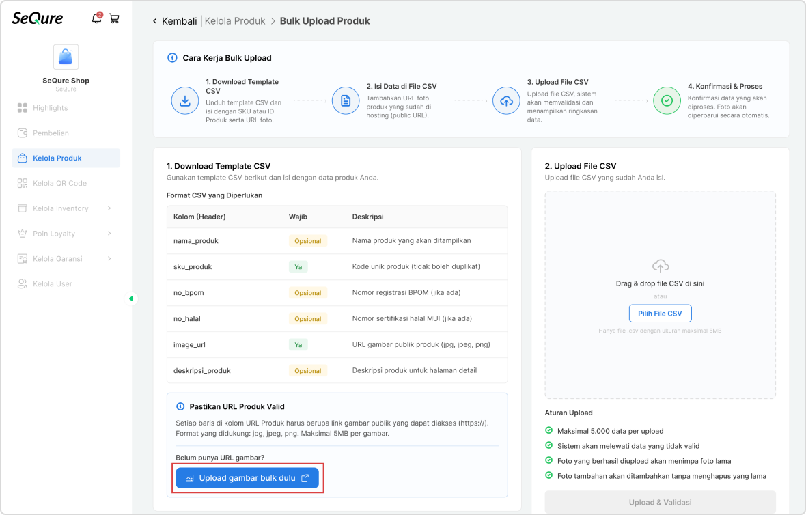Click the Pastikan URL Produk info icon
806x515 pixels.
(x=180, y=406)
